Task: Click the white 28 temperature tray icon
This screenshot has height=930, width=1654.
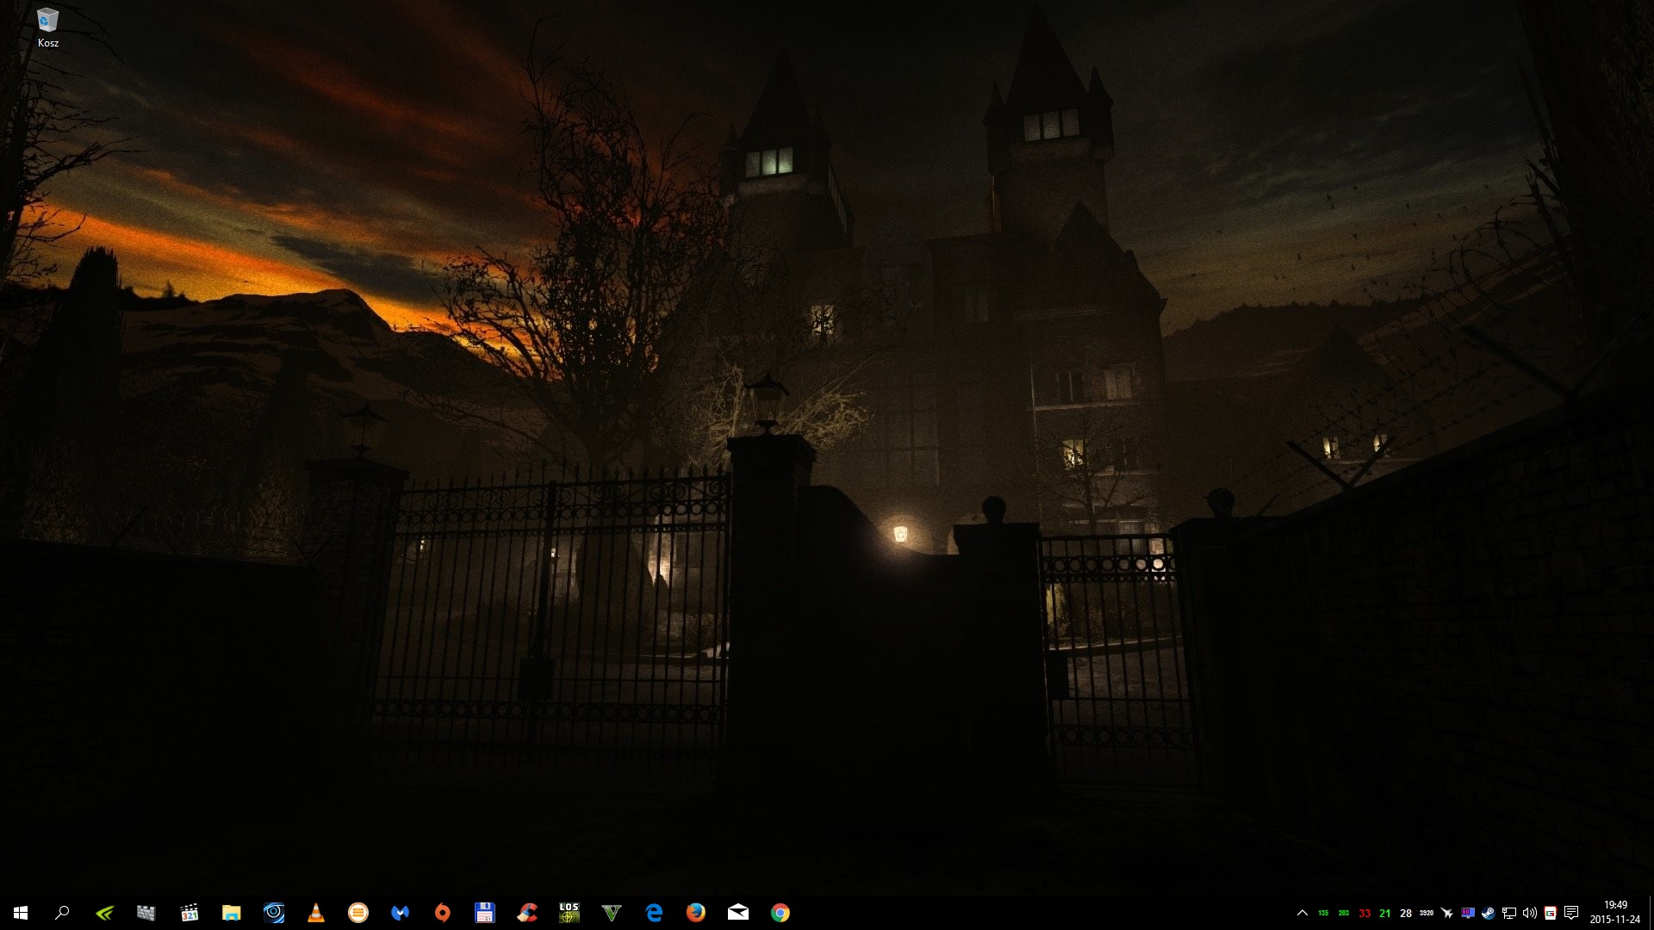Action: (1406, 913)
